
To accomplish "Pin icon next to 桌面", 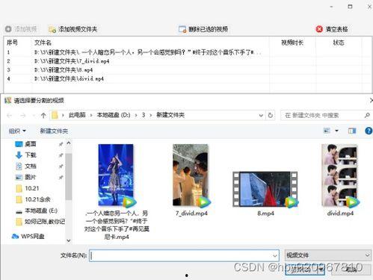I will coord(61,144).
